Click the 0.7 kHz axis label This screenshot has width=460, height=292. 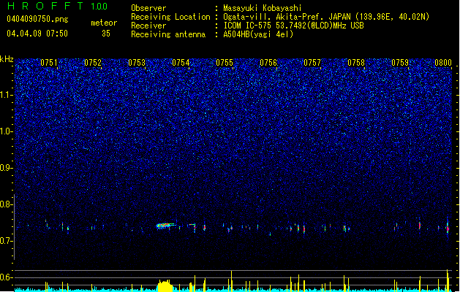7,241
